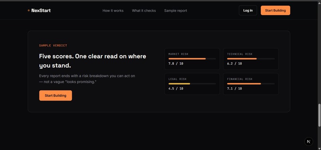The width and height of the screenshot is (321, 150).
Task: Click the FINANCIAL RISK label
Action: [x=240, y=79]
